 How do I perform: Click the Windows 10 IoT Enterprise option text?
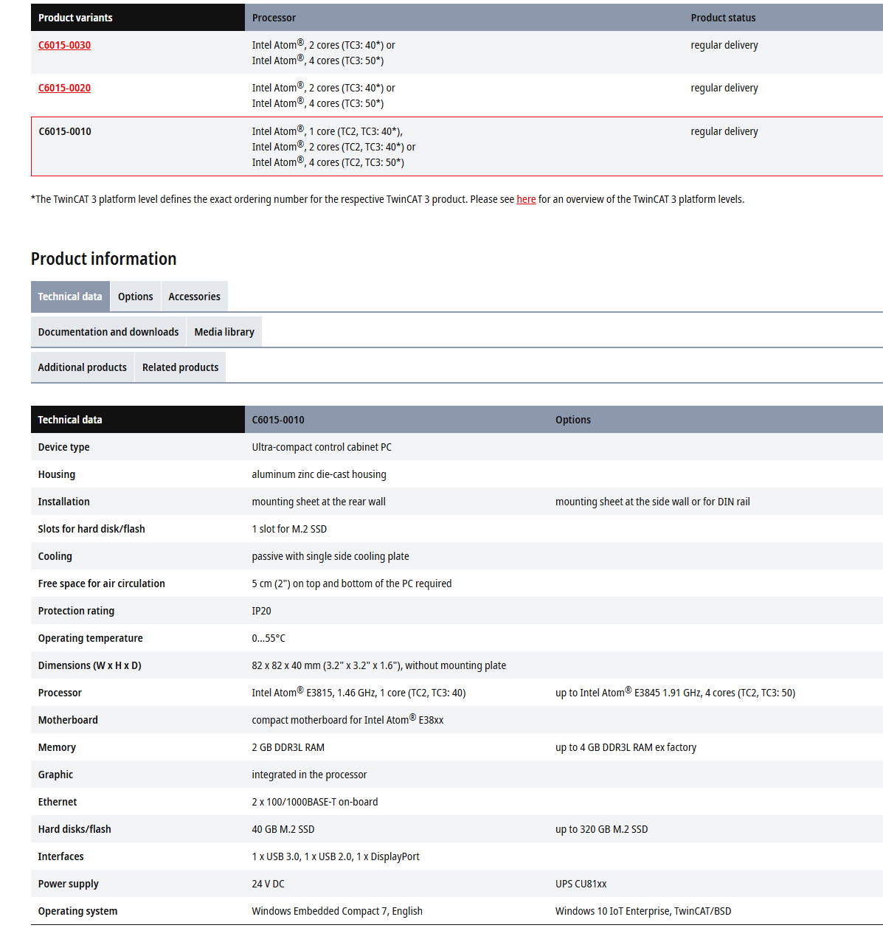click(612, 911)
